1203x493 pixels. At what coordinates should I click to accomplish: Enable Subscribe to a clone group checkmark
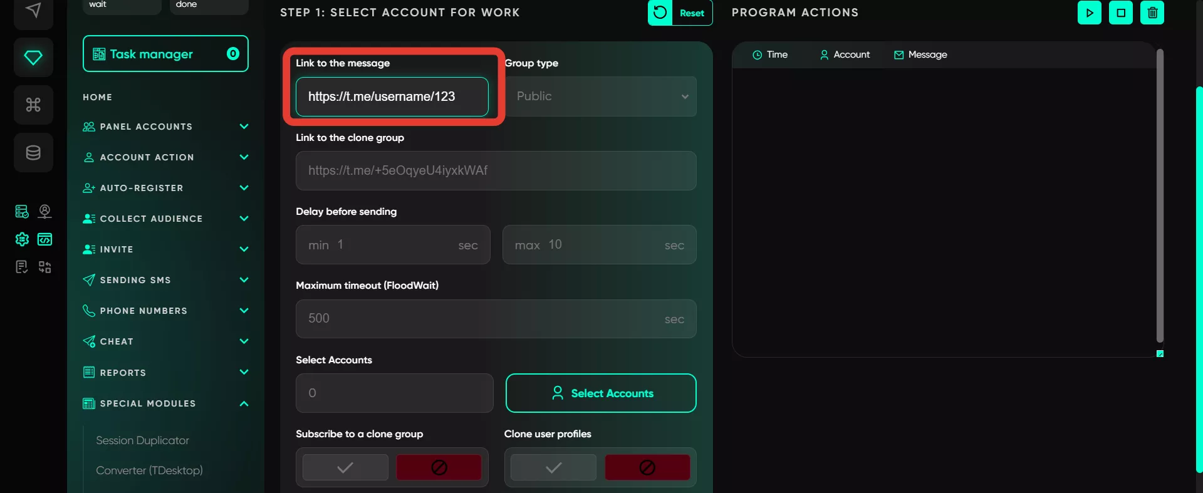[345, 467]
